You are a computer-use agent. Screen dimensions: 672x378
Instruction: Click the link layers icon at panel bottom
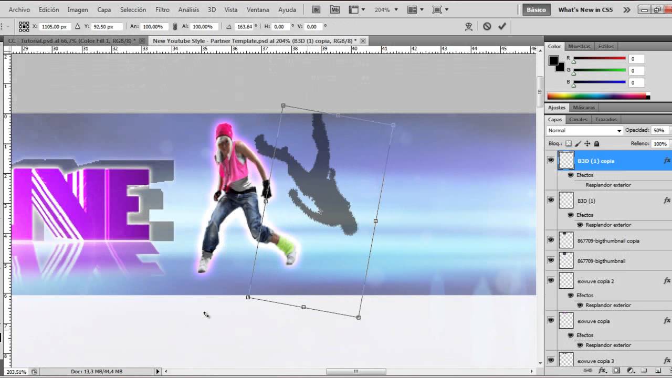click(589, 371)
